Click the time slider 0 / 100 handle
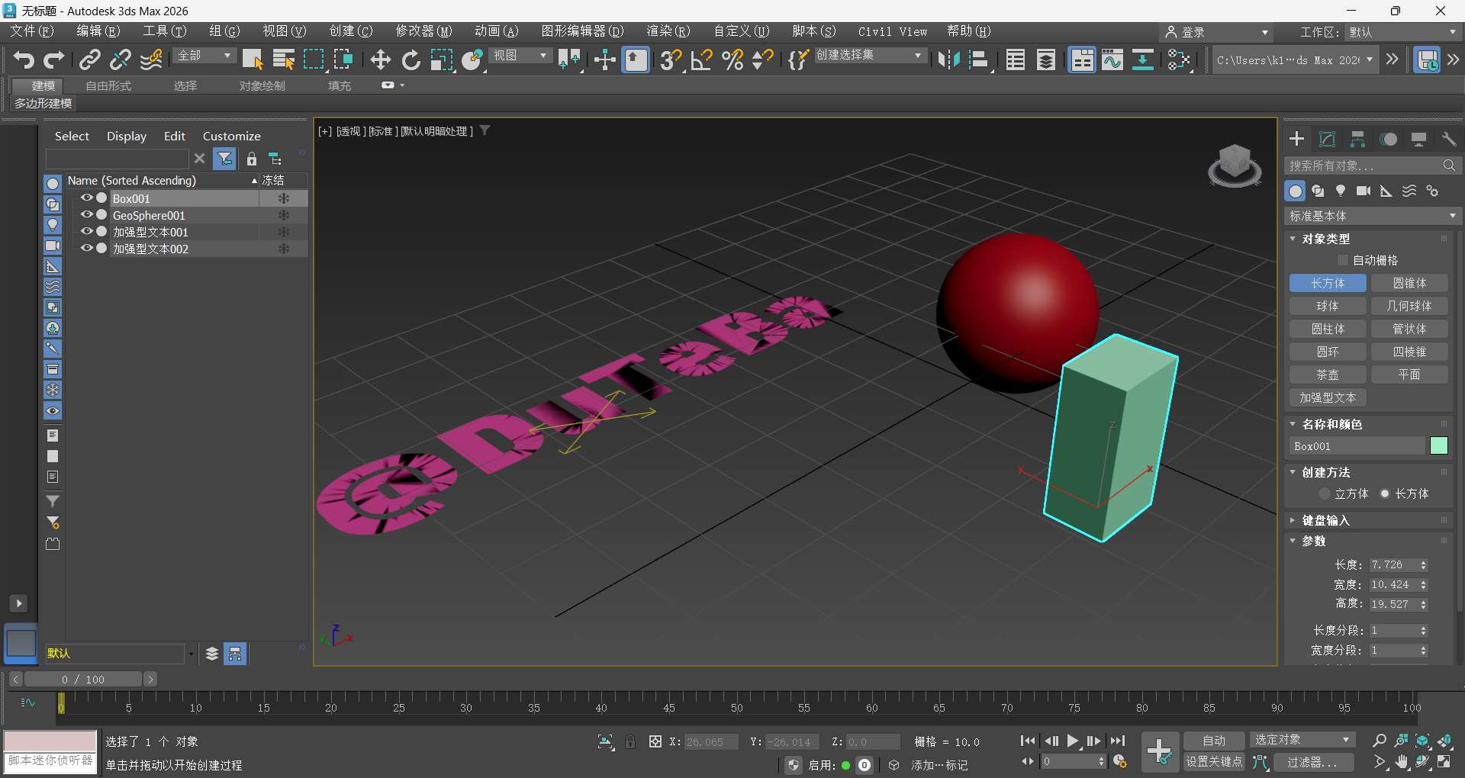Image resolution: width=1465 pixels, height=778 pixels. [83, 679]
